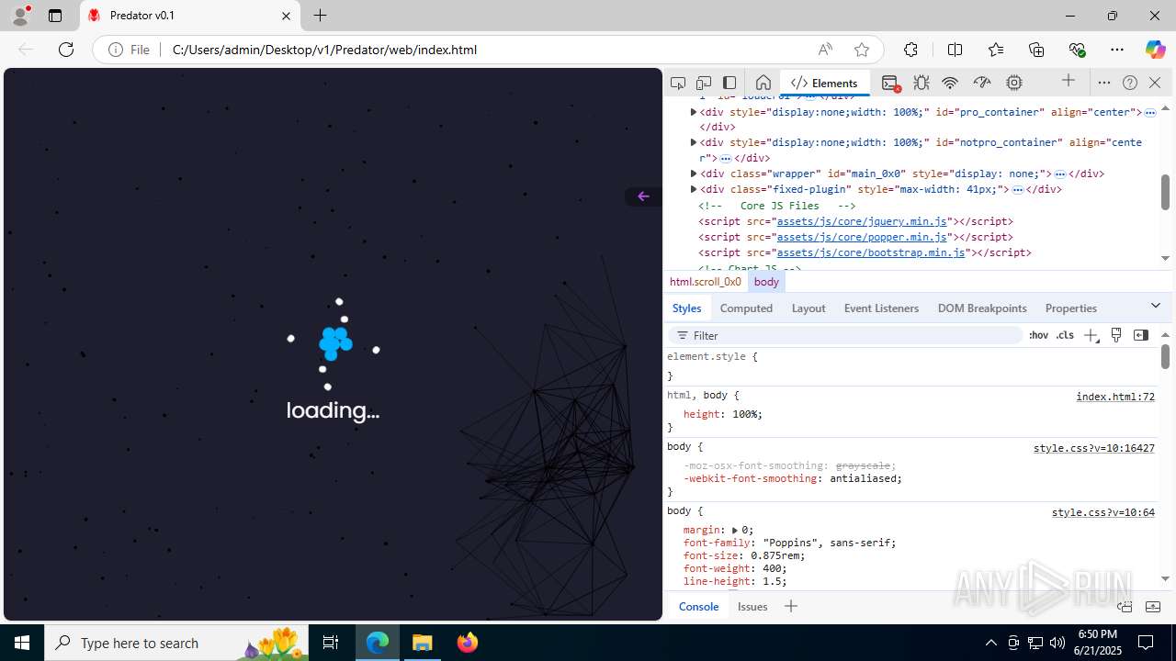This screenshot has height=661, width=1176.
Task: Expand the fixed-plugin div node
Action: (694, 189)
